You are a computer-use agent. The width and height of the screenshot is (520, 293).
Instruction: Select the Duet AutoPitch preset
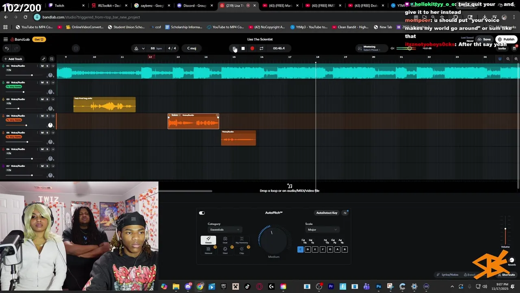tap(225, 240)
